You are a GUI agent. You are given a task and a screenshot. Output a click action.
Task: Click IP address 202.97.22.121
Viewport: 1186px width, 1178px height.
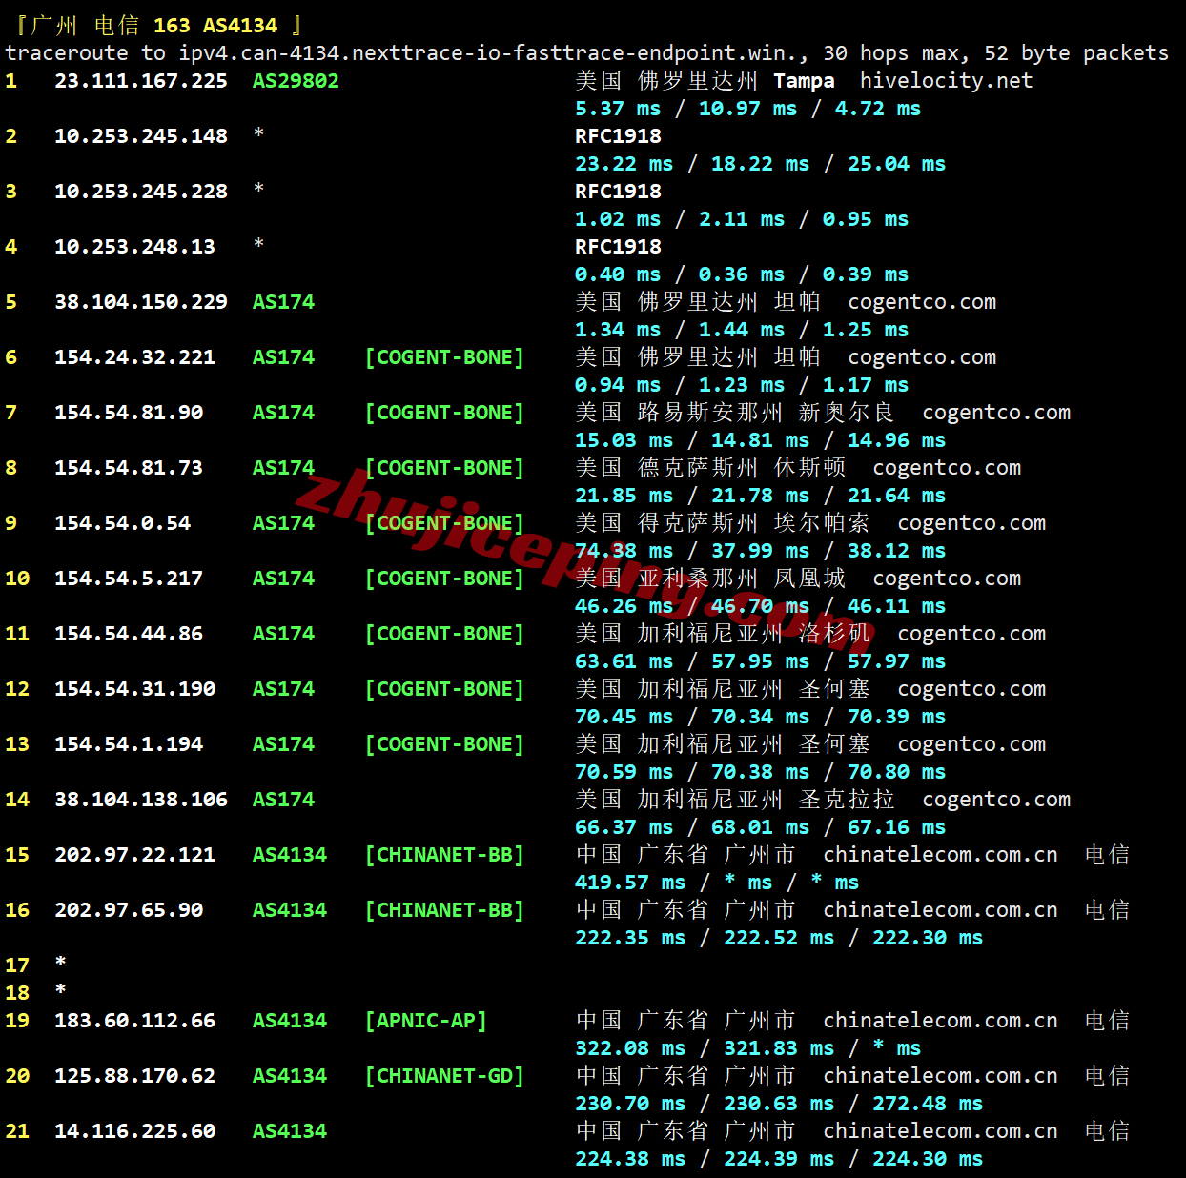click(x=134, y=855)
